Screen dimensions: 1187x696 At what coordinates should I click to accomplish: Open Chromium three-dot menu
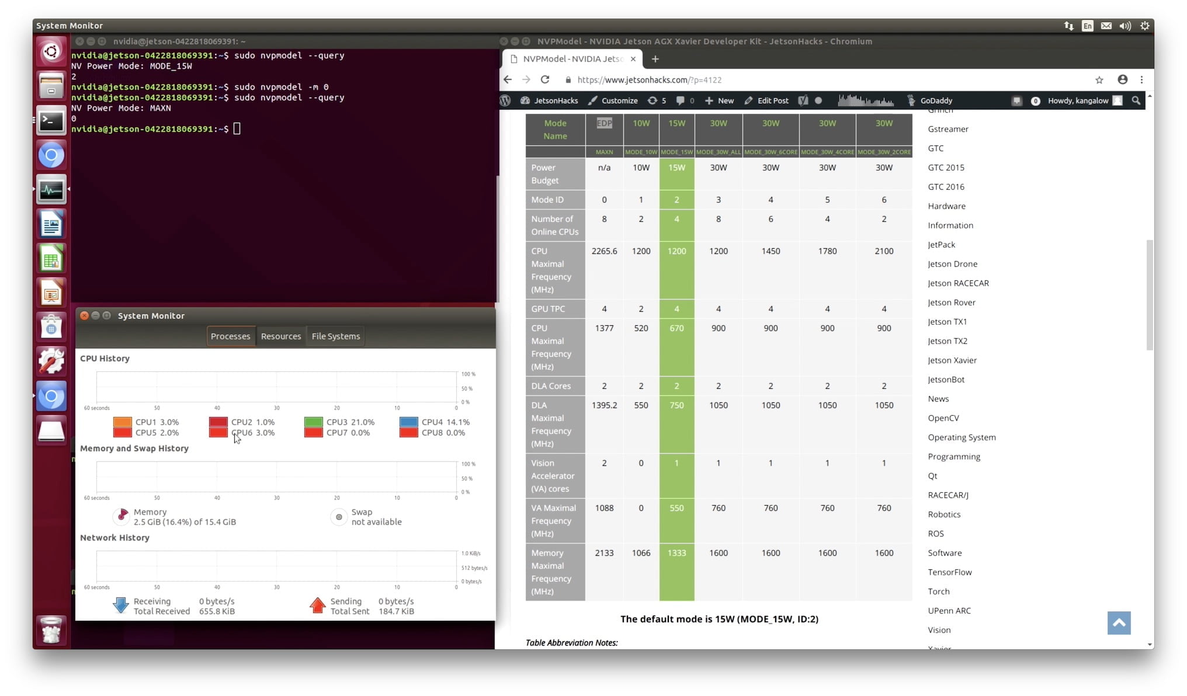pyautogui.click(x=1141, y=79)
